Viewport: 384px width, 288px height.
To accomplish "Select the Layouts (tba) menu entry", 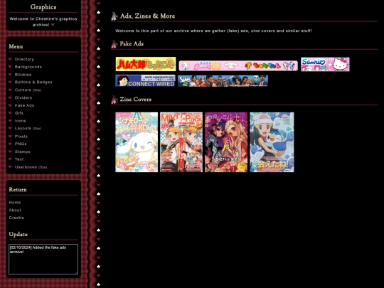I will pos(28,128).
